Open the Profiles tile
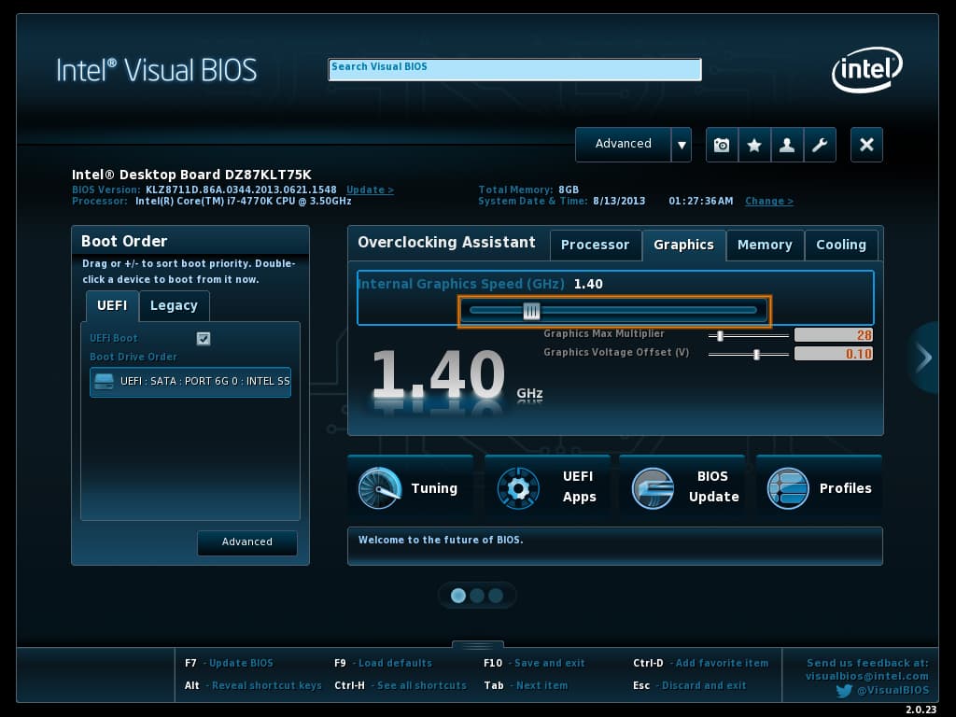This screenshot has width=956, height=717. coord(819,488)
